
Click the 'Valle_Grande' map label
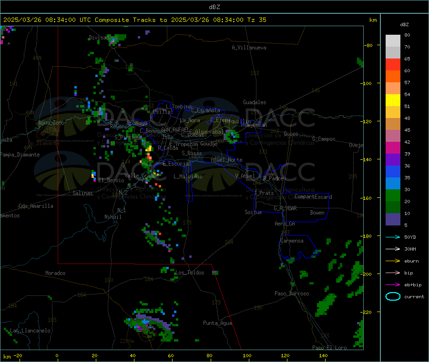click(x=142, y=176)
